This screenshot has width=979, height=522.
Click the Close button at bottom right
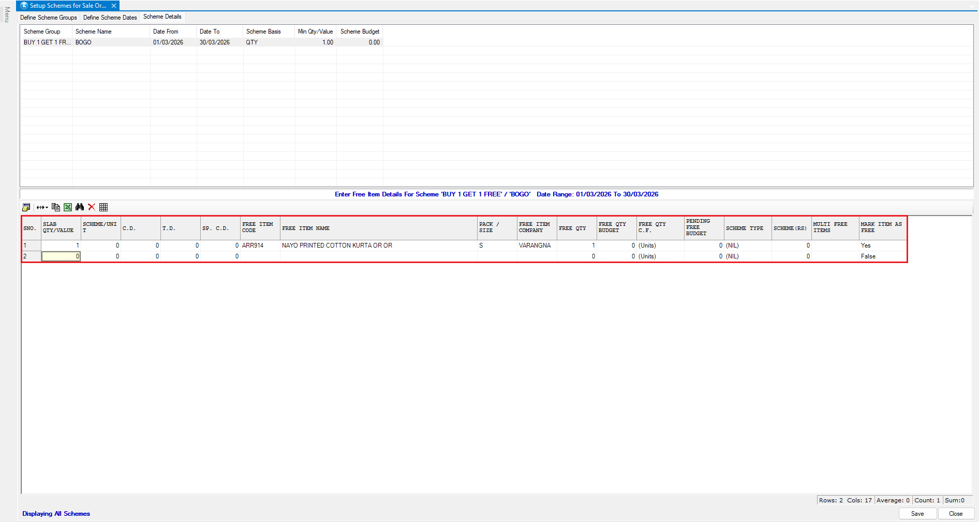(955, 514)
